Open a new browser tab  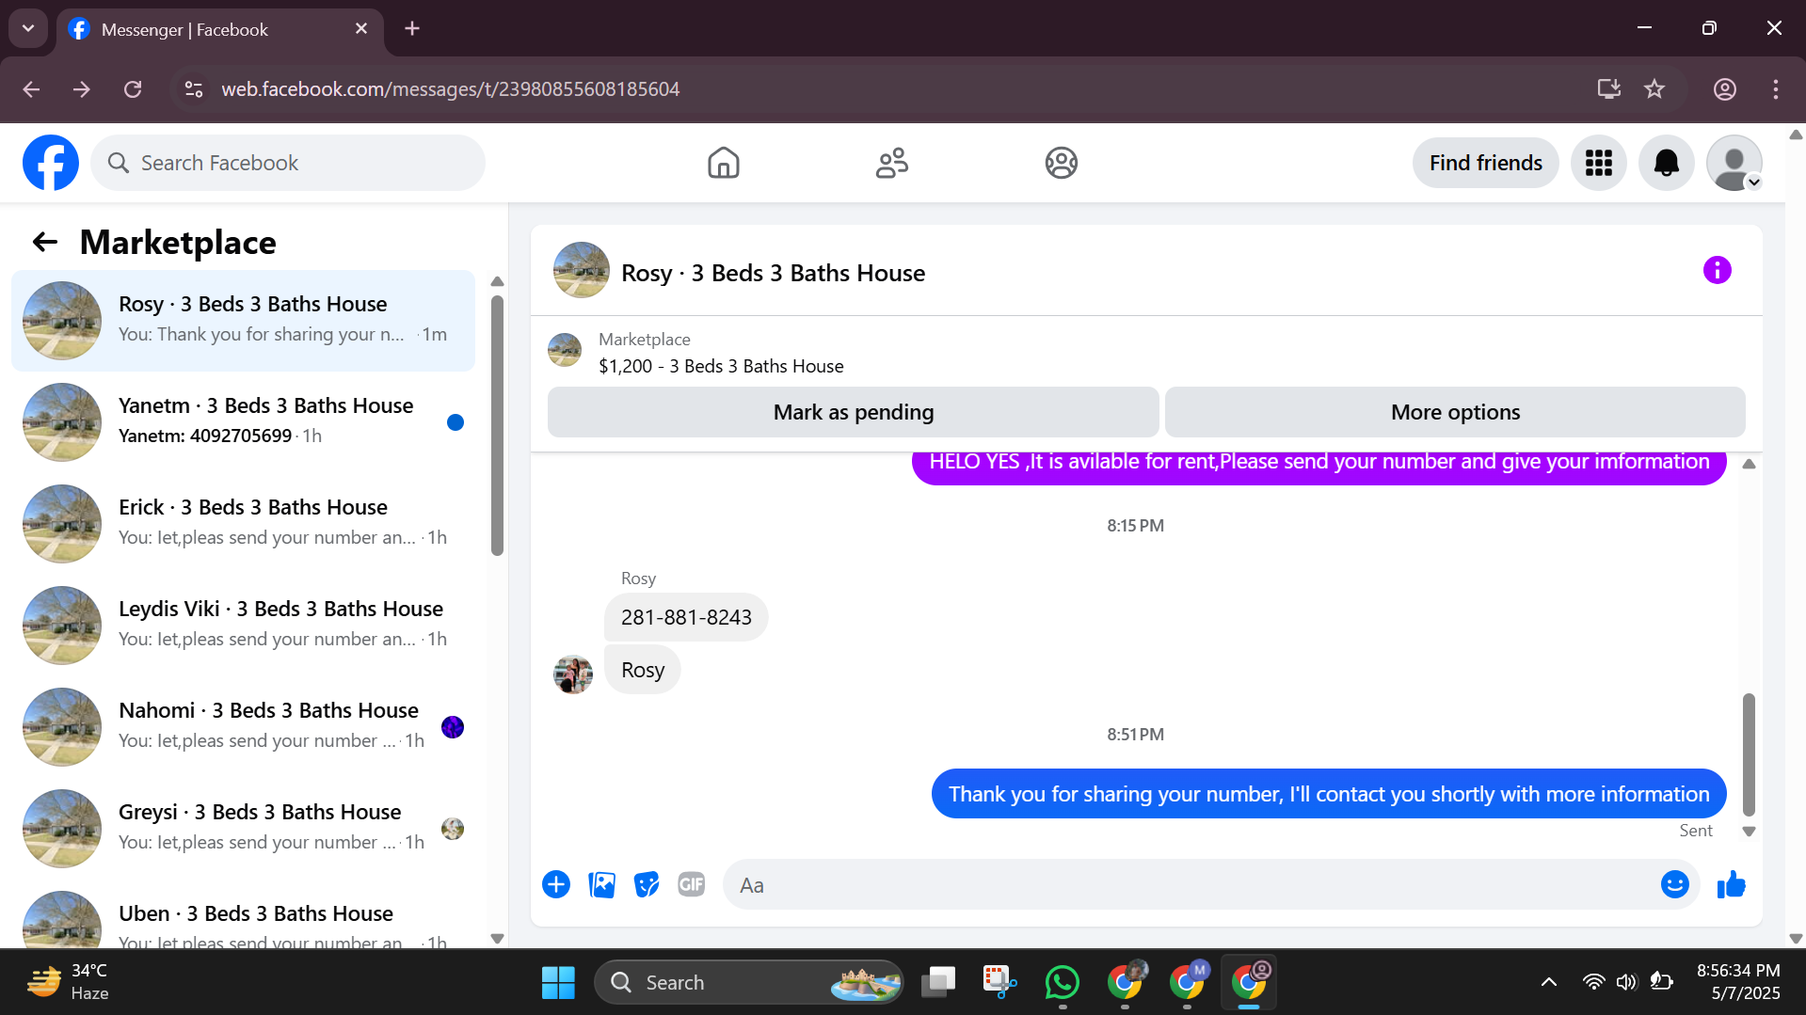pyautogui.click(x=412, y=29)
